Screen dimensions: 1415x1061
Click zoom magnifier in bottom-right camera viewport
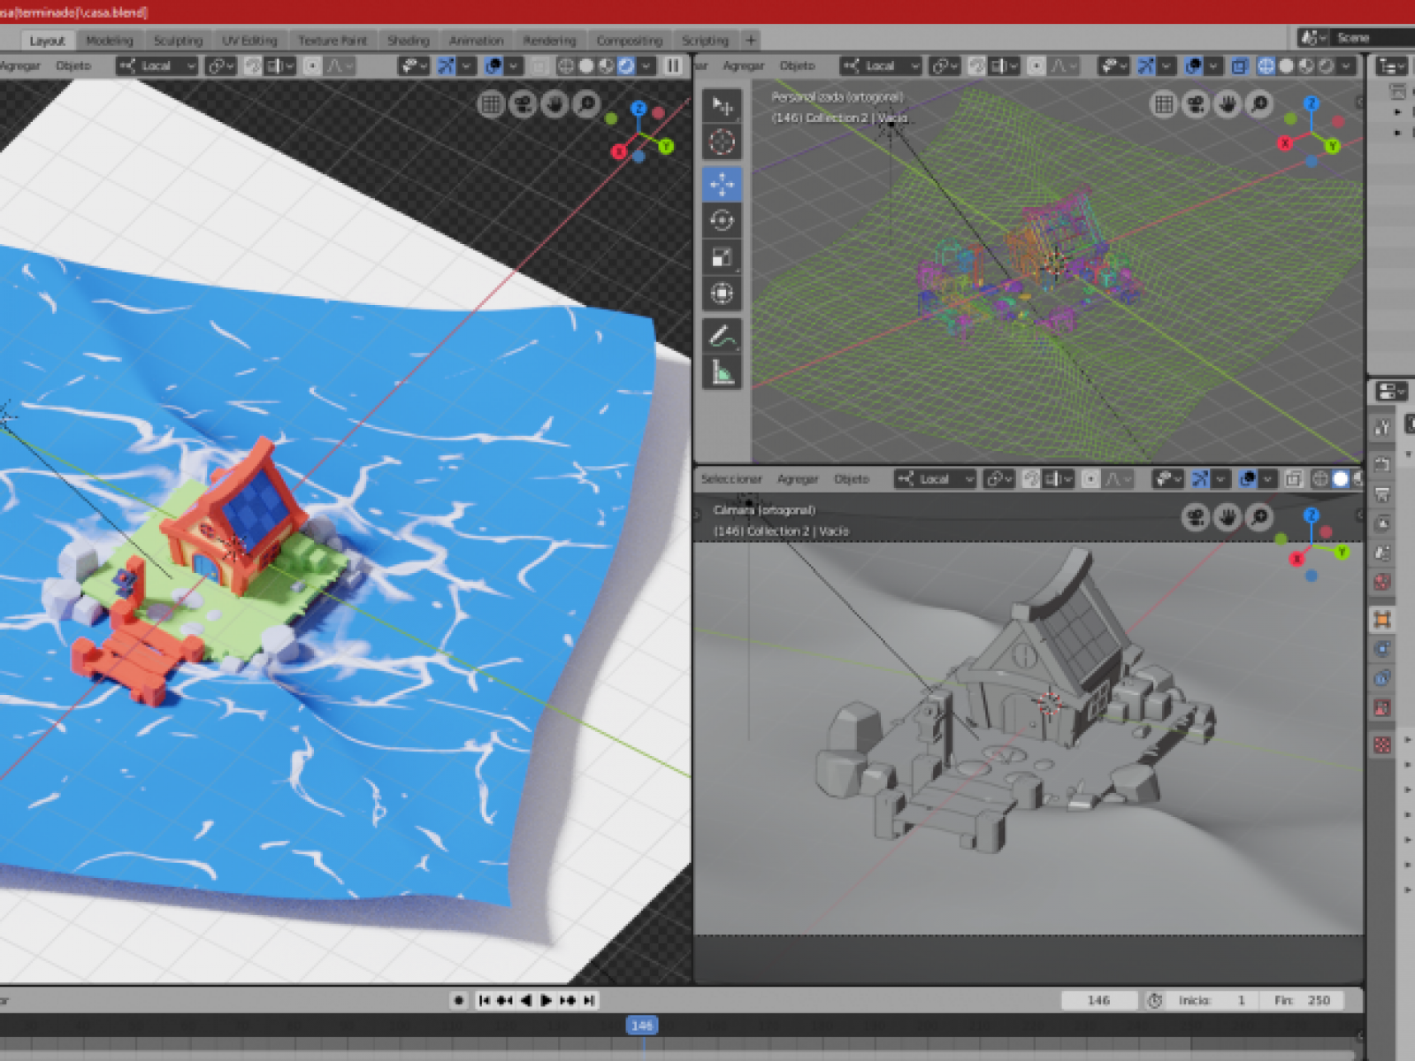click(1258, 517)
